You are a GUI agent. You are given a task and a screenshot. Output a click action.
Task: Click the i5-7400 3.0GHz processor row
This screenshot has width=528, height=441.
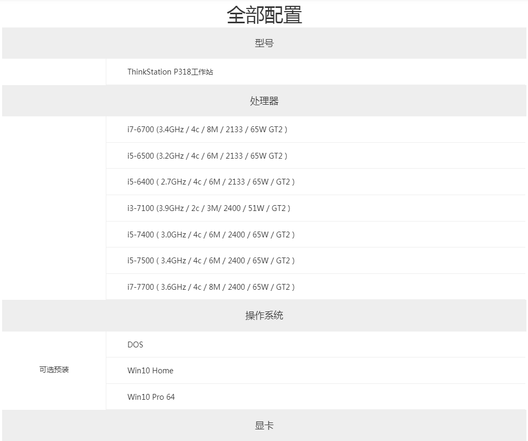click(316, 234)
